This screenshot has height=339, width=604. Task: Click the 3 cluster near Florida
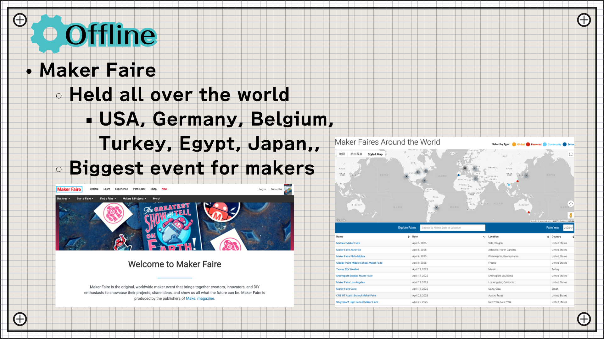click(x=424, y=180)
